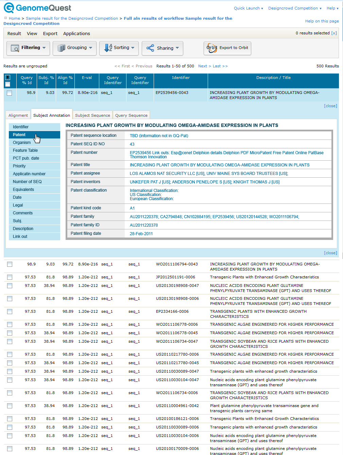The height and width of the screenshot is (455, 343).
Task: Click the Sharing nodes icon
Action: pos(150,48)
